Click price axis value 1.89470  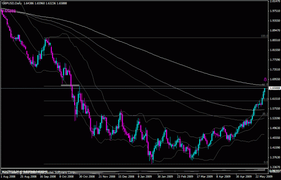click(x=275, y=30)
